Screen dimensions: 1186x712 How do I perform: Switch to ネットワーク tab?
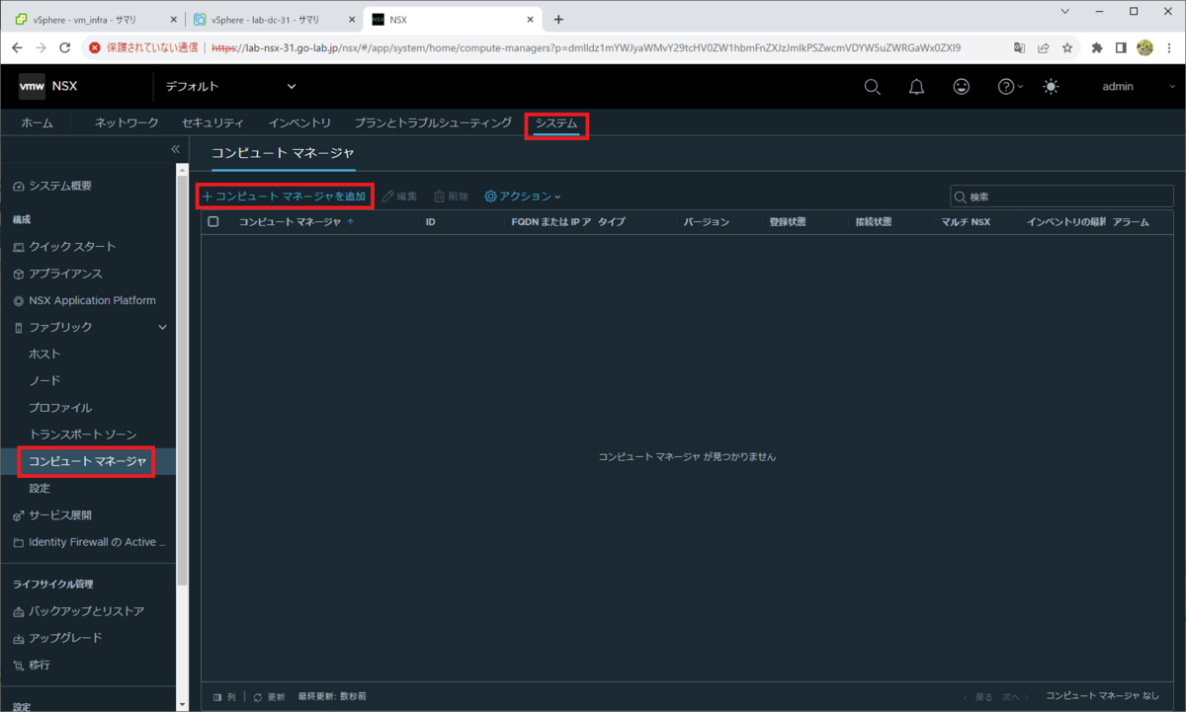(127, 122)
